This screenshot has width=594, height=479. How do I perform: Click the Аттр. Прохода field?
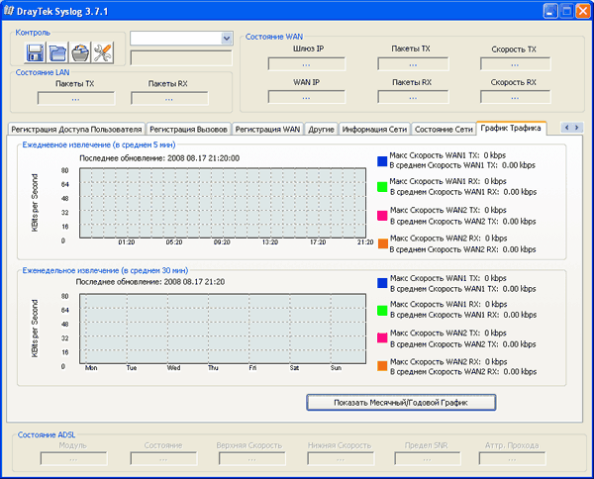click(x=512, y=459)
